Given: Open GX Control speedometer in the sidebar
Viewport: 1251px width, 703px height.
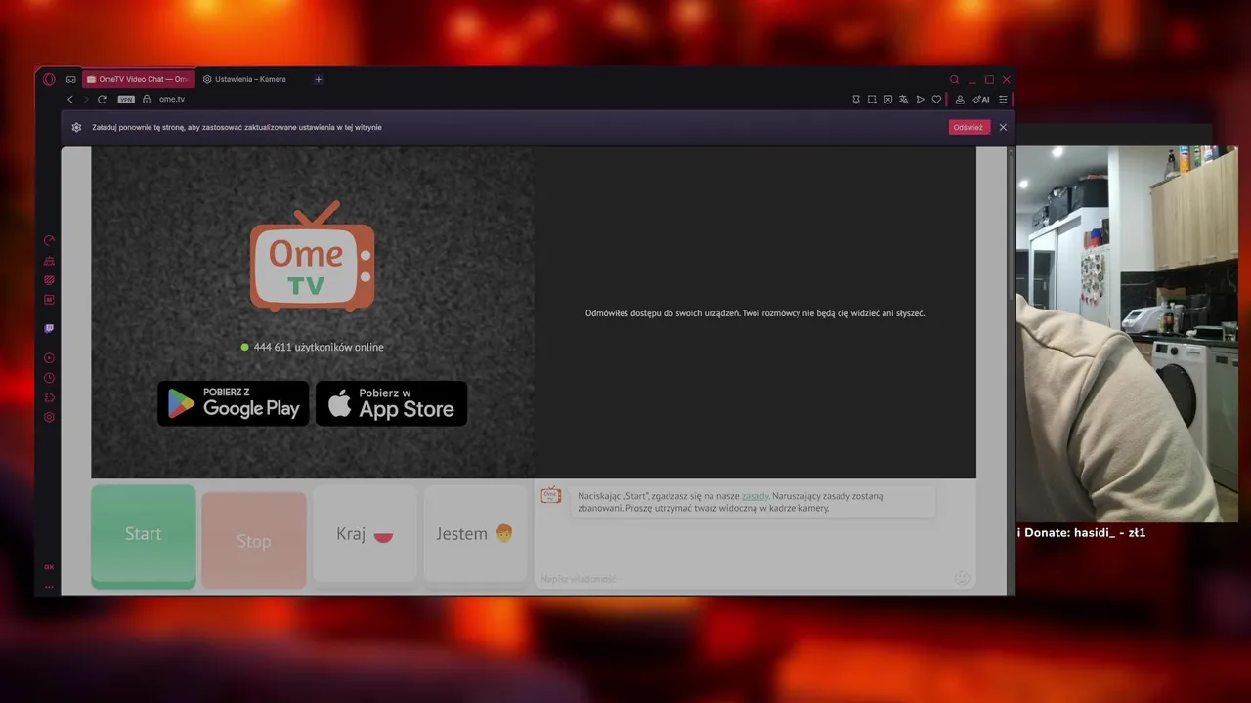Looking at the screenshot, I should point(49,240).
